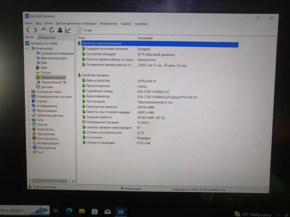Open the graph chart toolbar icon
This screenshot has height=217, width=290.
click(x=68, y=30)
